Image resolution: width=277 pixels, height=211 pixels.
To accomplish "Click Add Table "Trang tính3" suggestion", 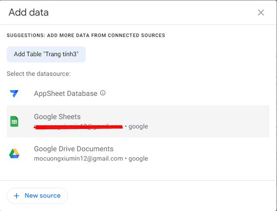I will (46, 54).
